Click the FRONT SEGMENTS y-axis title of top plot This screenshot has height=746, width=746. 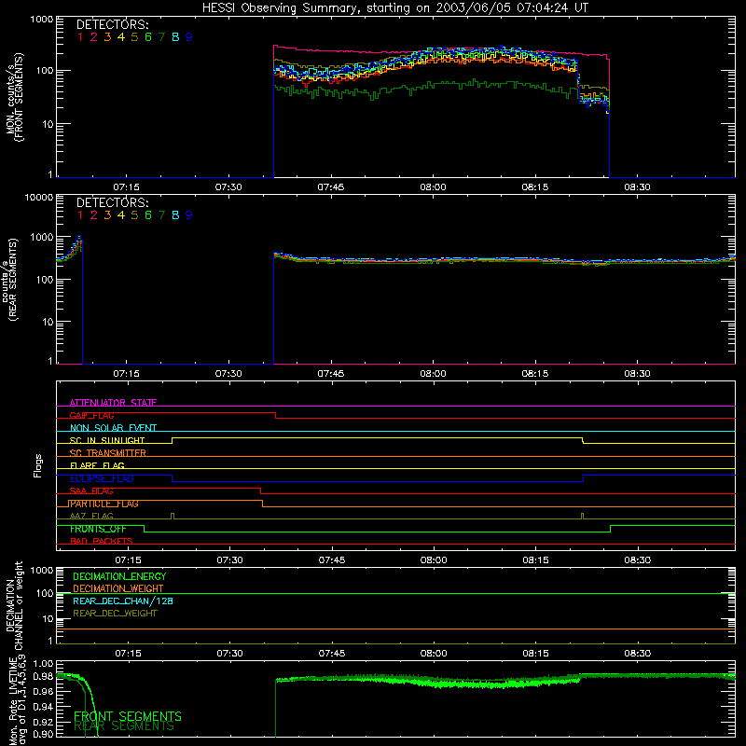[19, 98]
